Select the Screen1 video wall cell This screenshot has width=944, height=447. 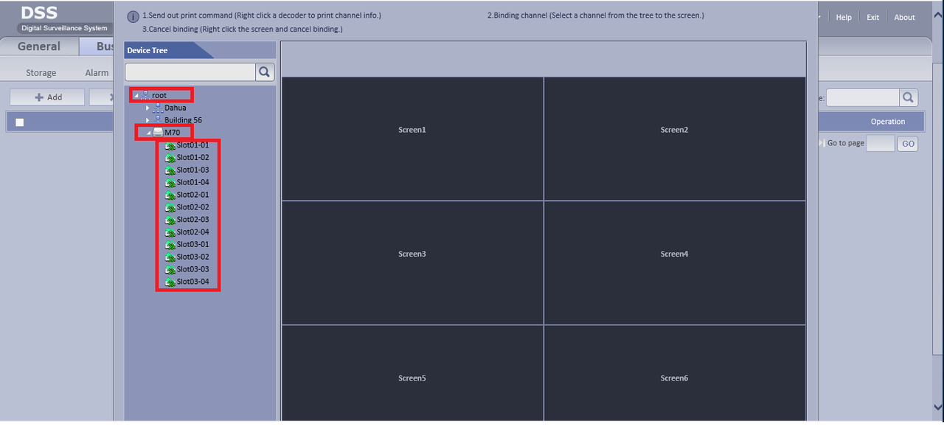coord(412,139)
